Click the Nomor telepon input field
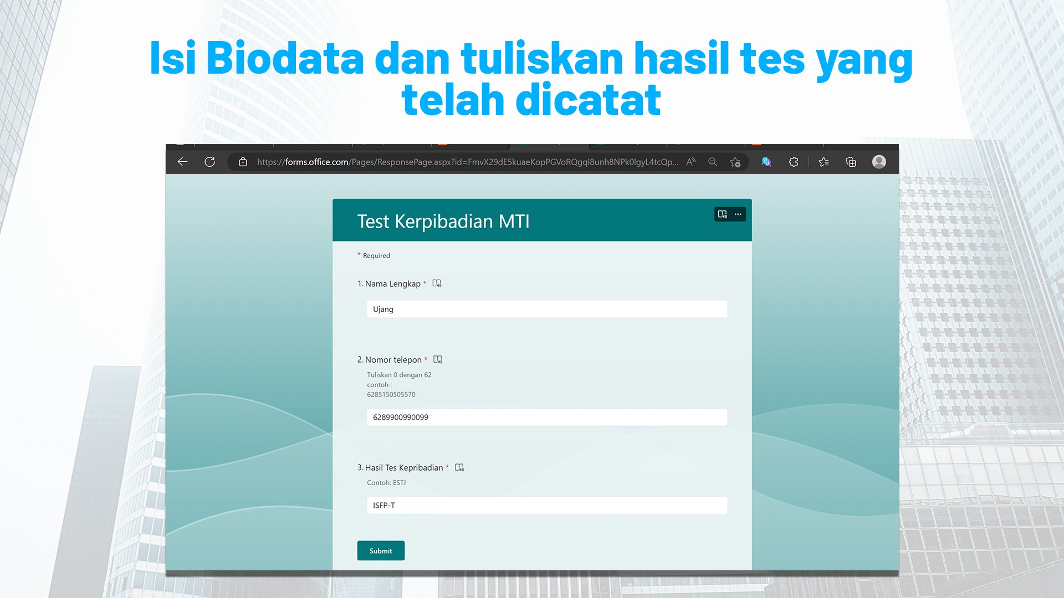 [547, 417]
